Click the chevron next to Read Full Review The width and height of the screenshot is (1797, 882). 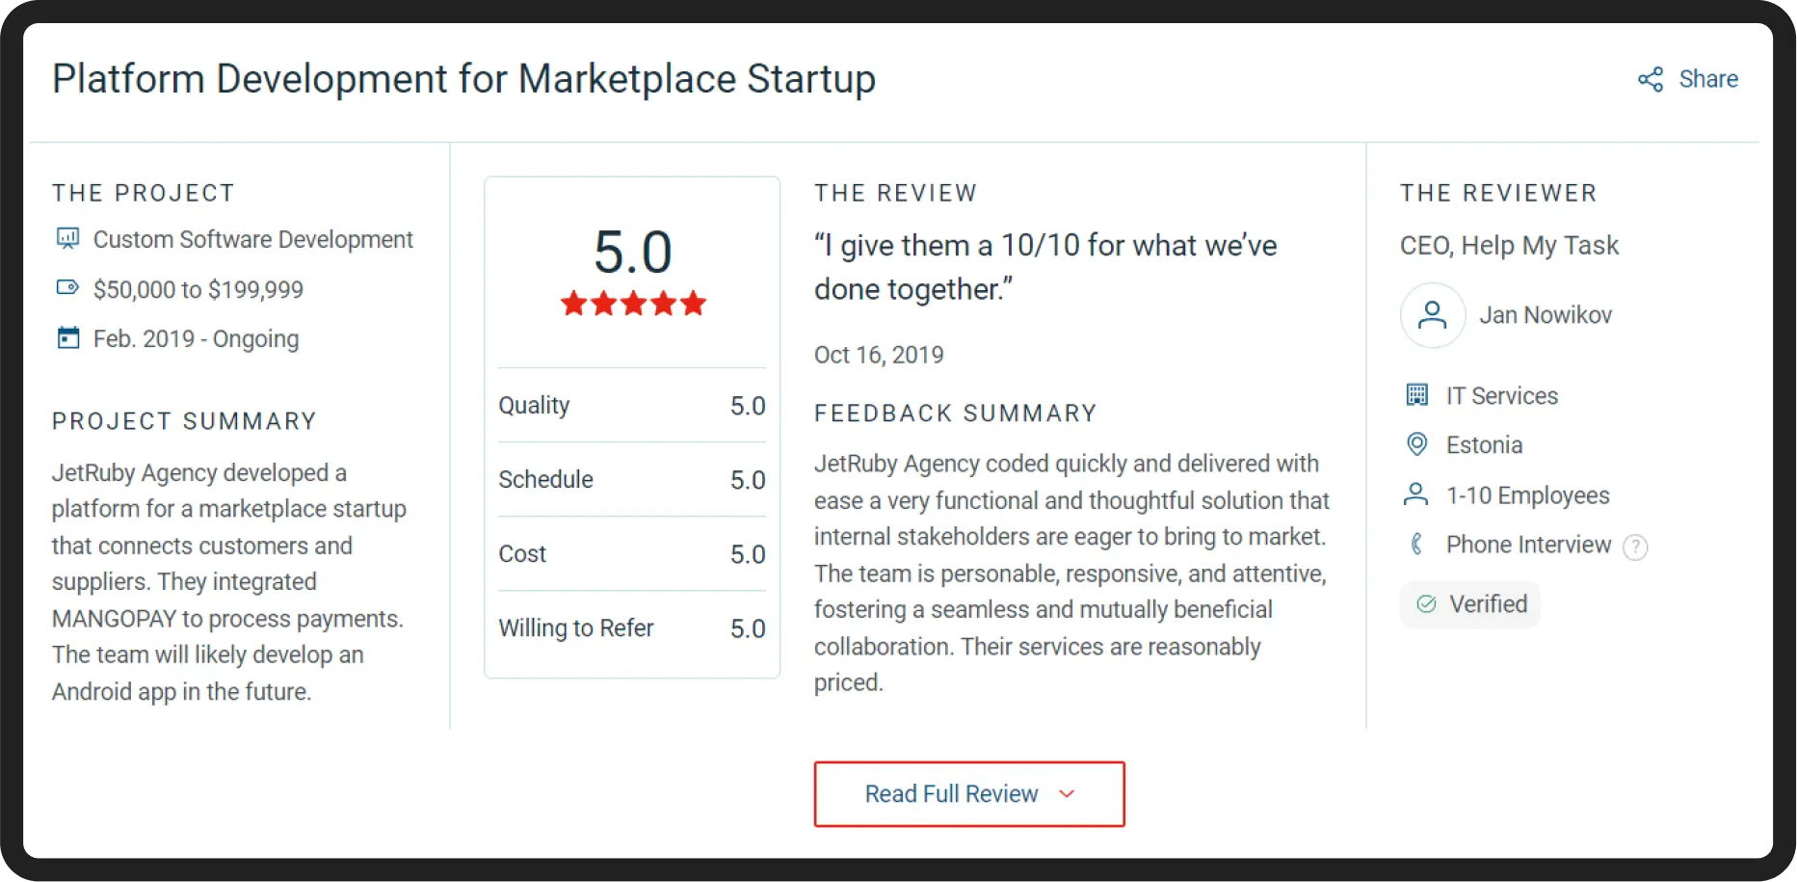click(1067, 794)
